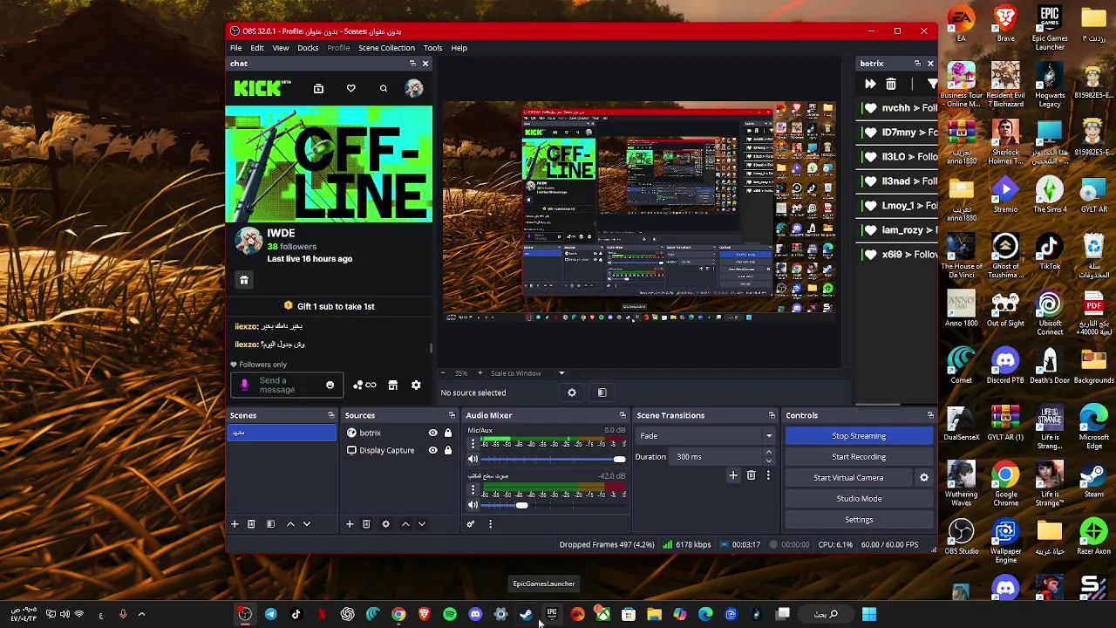The height and width of the screenshot is (628, 1116).
Task: Add a new scene with plus icon
Action: 234,524
